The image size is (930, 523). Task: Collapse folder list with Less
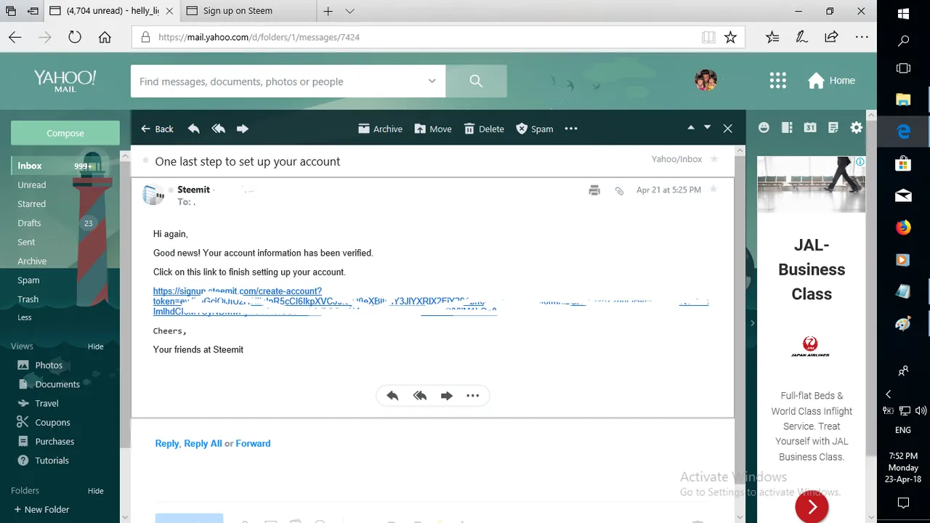pos(25,317)
